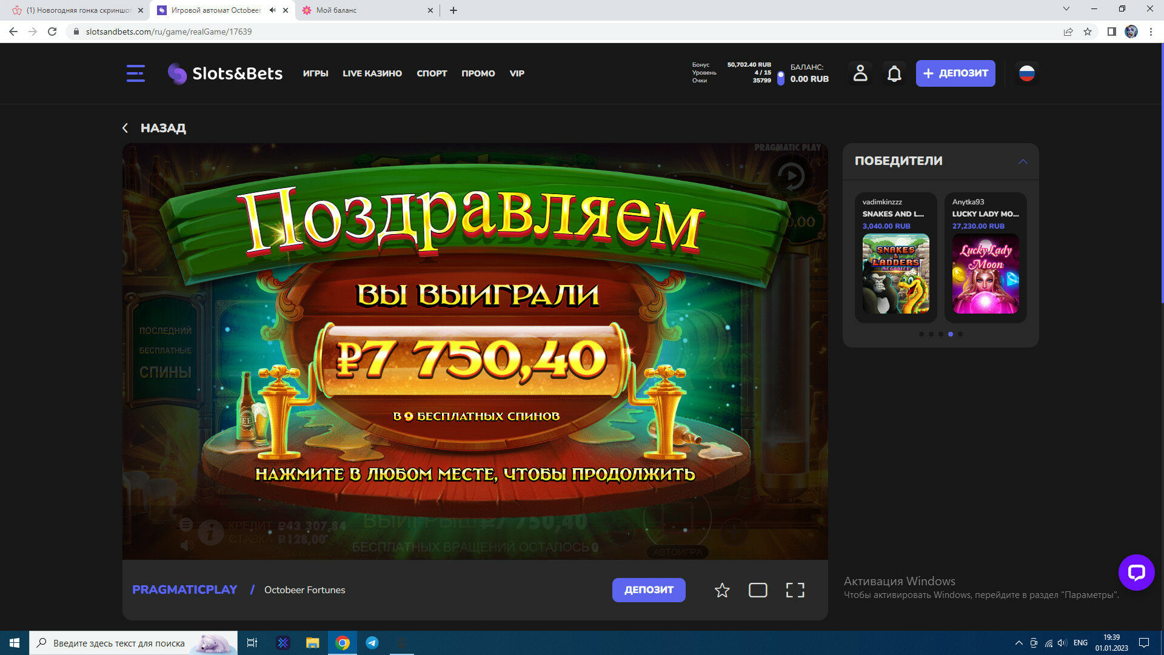1164x655 pixels.
Task: Collapse the Победители panel
Action: [x=1023, y=161]
